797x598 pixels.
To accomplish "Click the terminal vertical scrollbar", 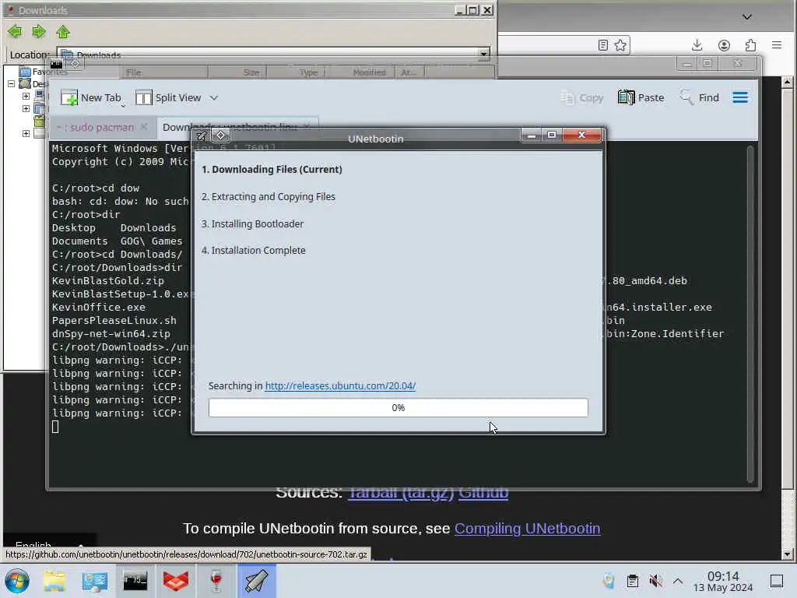I will click(750, 313).
